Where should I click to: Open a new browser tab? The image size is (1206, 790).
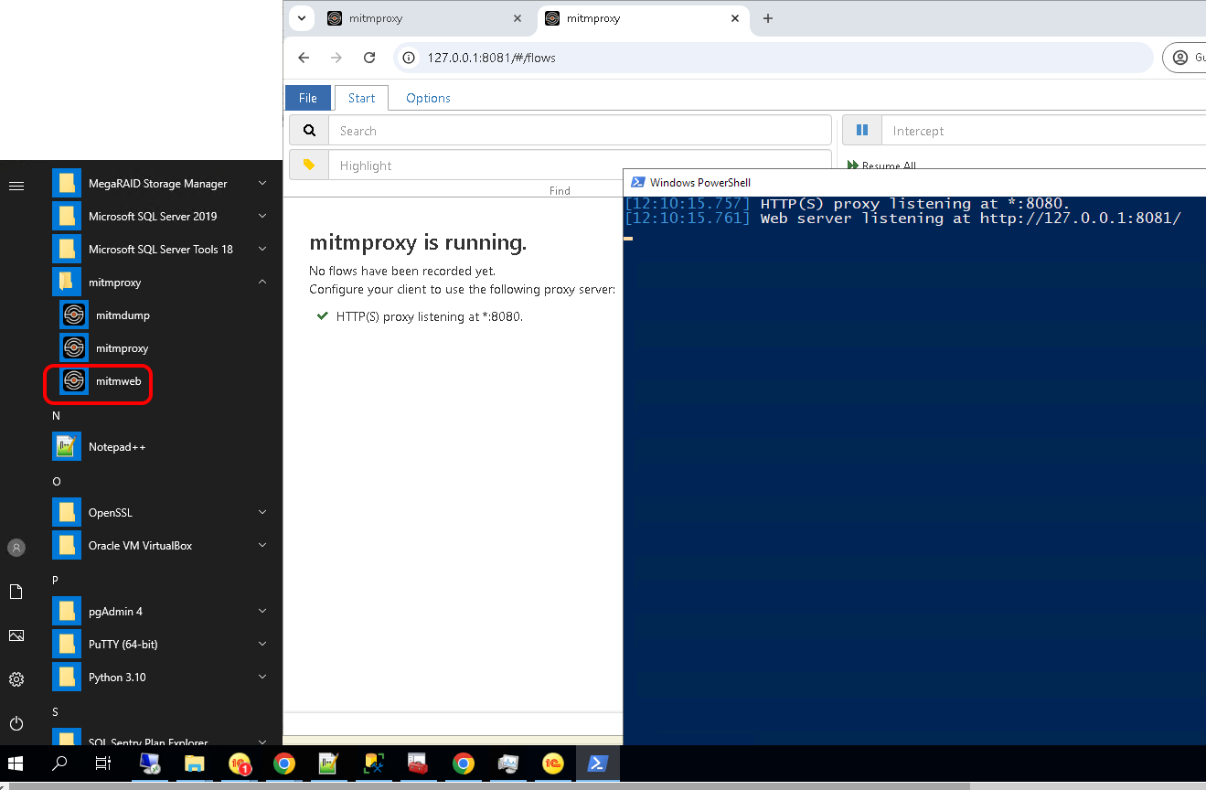click(x=768, y=18)
